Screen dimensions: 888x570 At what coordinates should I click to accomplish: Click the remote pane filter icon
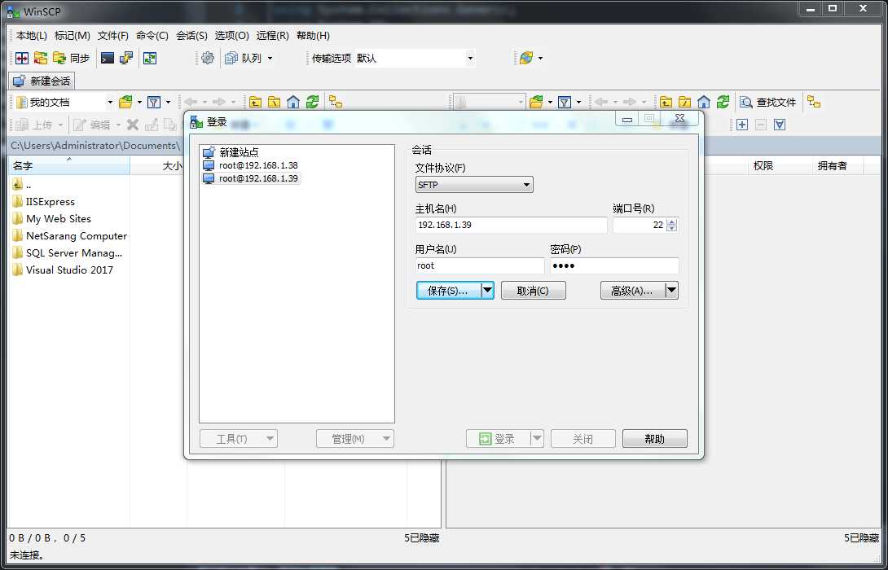(564, 102)
